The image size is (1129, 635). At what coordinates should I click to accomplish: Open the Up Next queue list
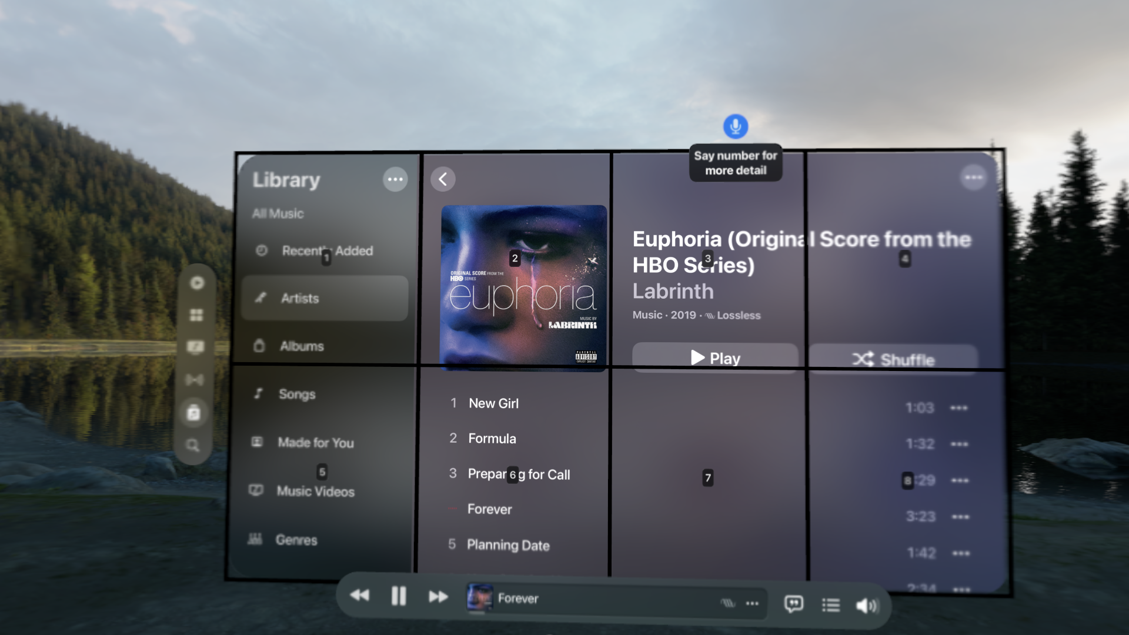tap(831, 604)
